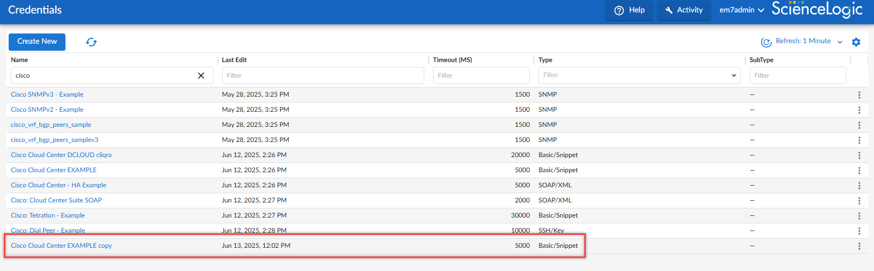The height and width of the screenshot is (271, 874).
Task: Click the auto-refresh clock icon
Action: pyautogui.click(x=766, y=42)
